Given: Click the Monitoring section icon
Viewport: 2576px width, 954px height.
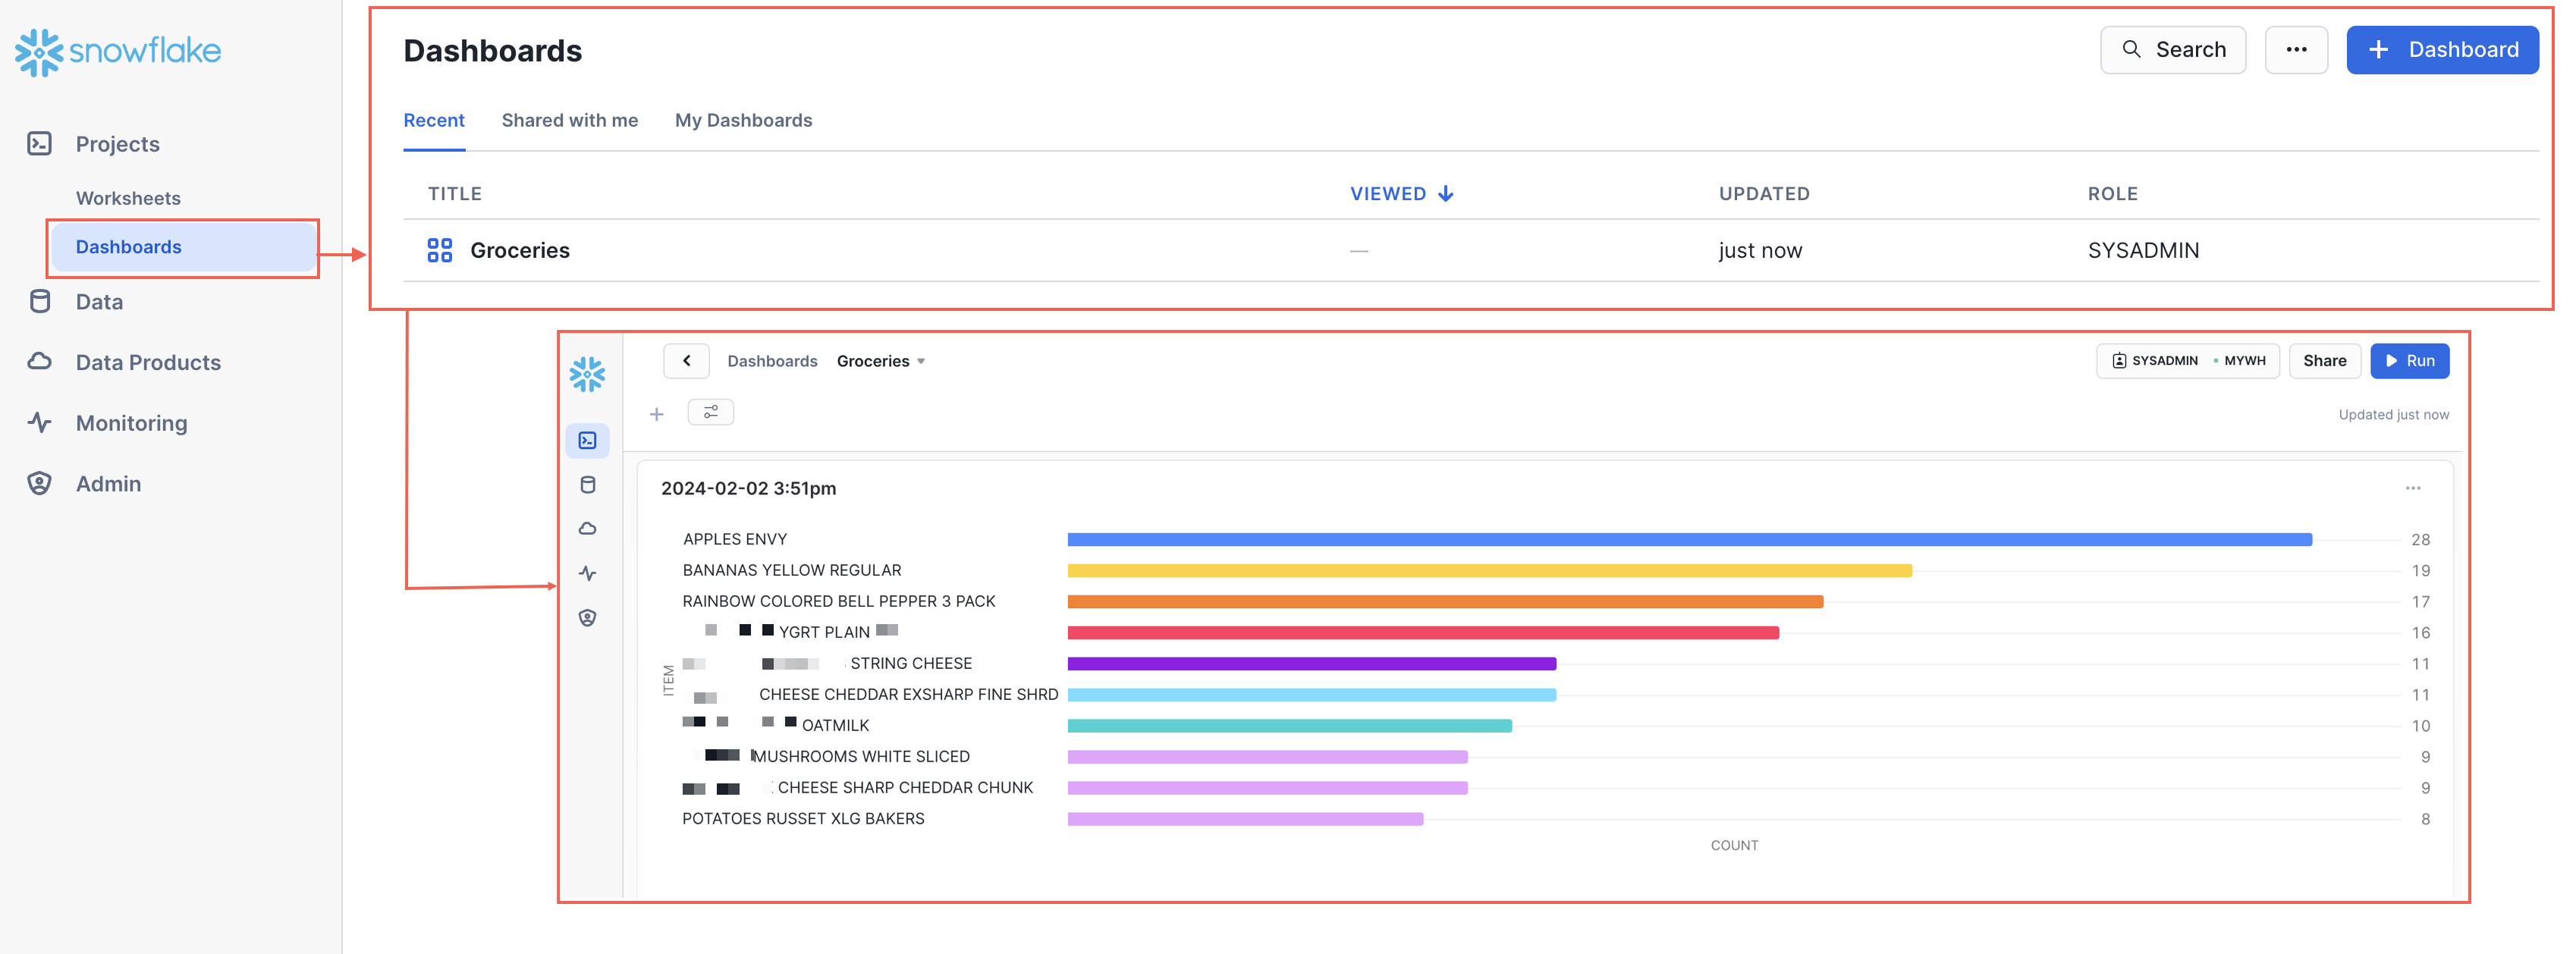Looking at the screenshot, I should [x=39, y=422].
